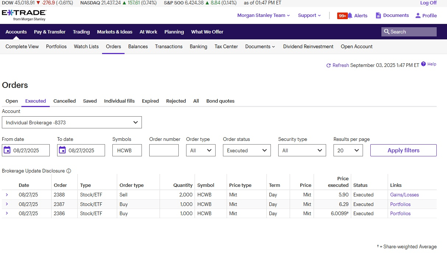The width and height of the screenshot is (447, 270).
Task: Open the To date calendar icon
Action: (x=62, y=150)
